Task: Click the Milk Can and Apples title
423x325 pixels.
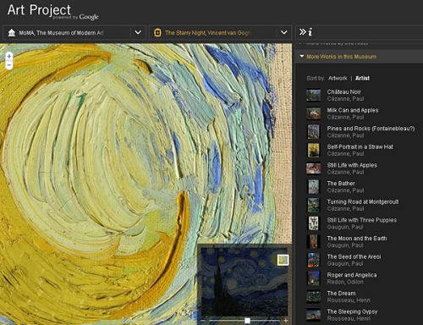Action: click(353, 110)
